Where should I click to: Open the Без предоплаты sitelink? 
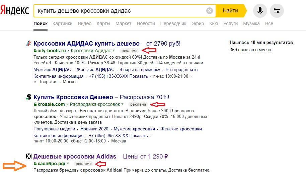182,69
